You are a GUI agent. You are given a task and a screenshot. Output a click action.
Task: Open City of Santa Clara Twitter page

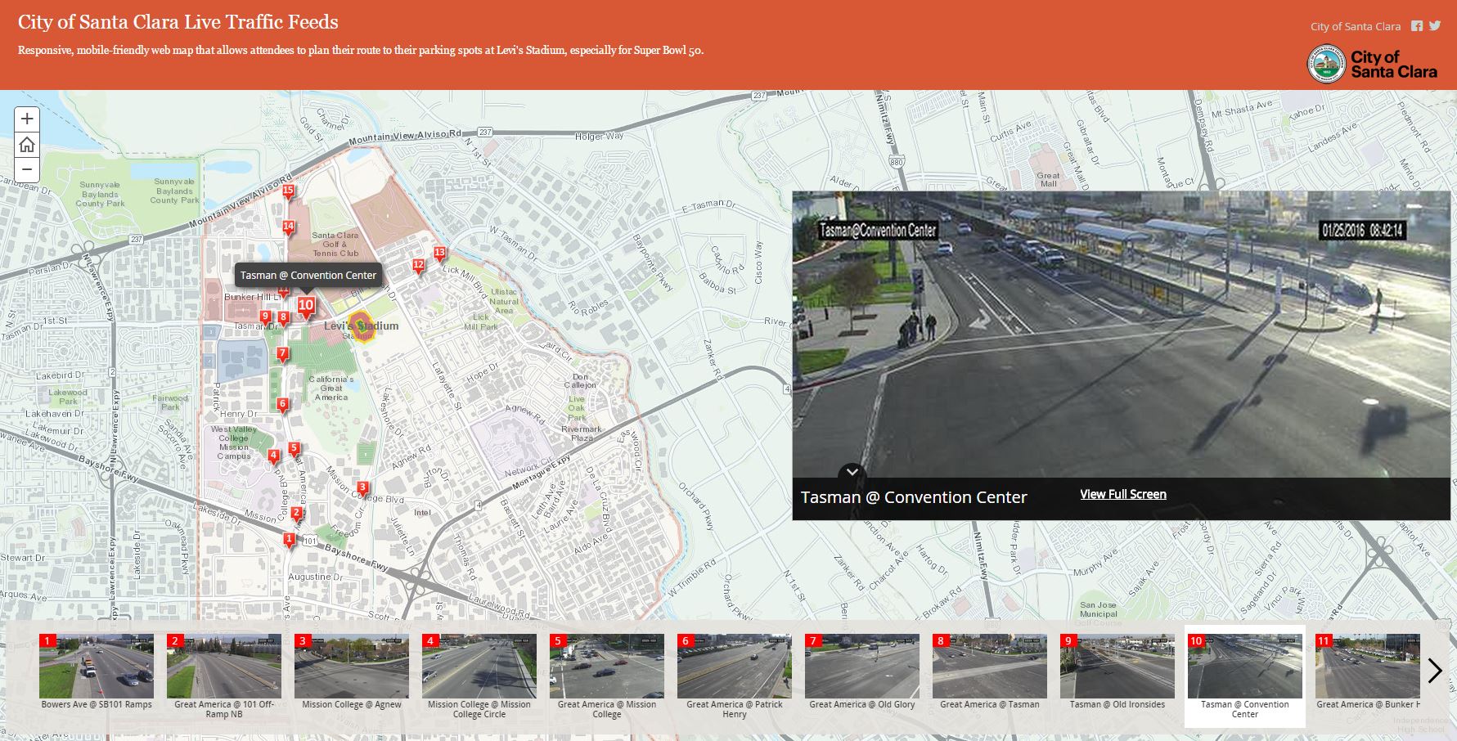[1435, 26]
